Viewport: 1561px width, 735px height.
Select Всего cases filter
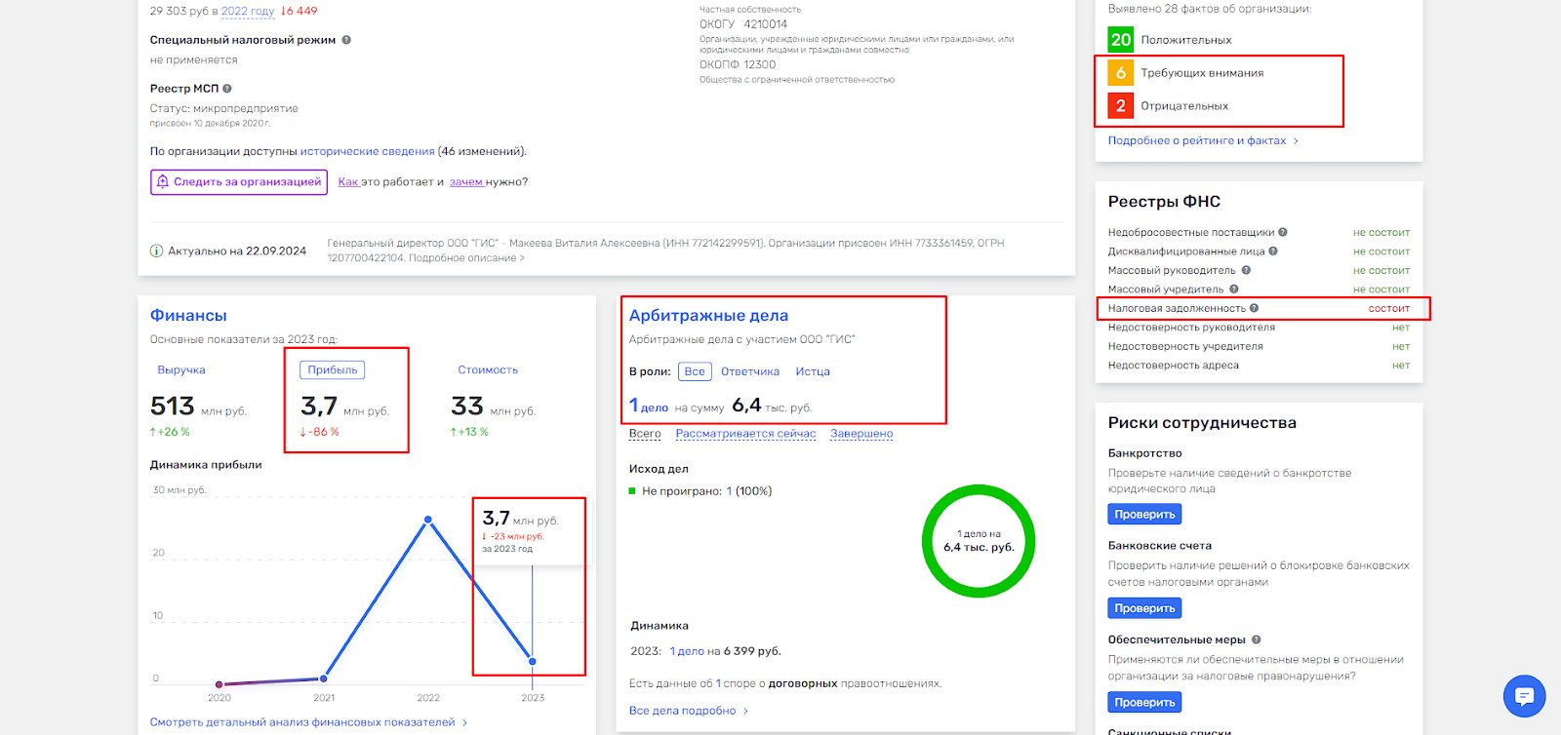coord(645,434)
